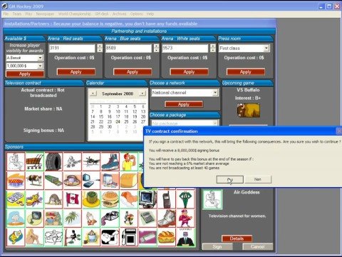Viewport: 342px width, 257px height.
Task: Pick the hamburger sponsor icon
Action: point(110,199)
